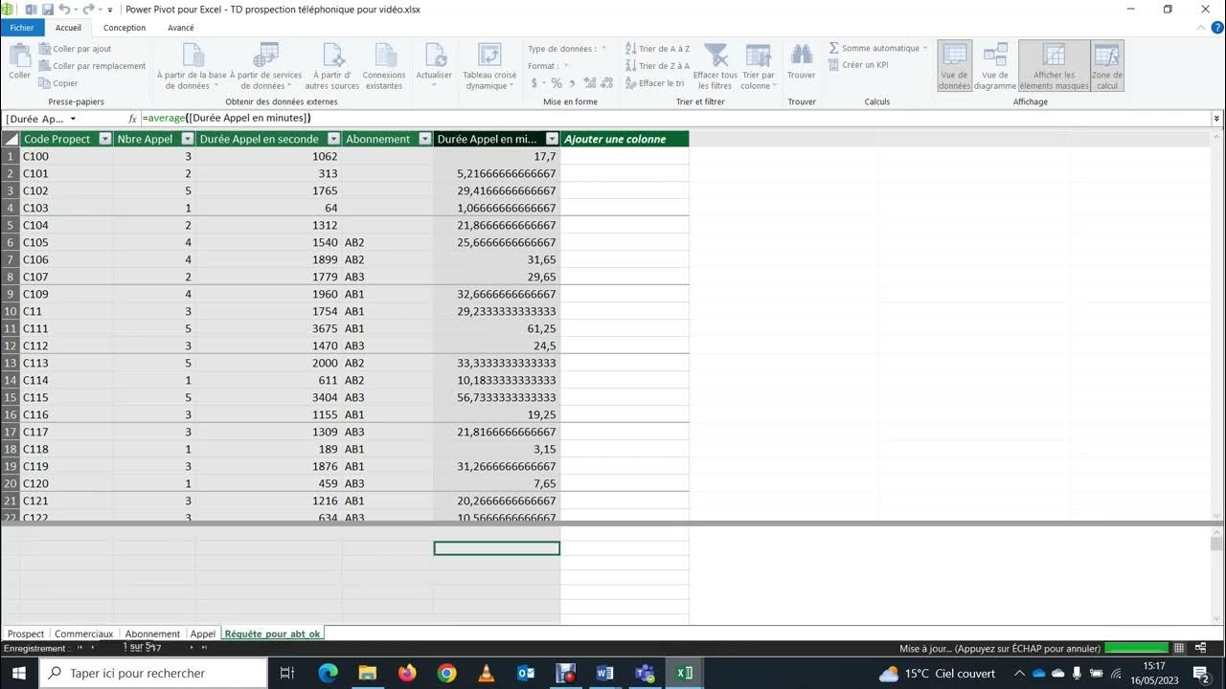The width and height of the screenshot is (1226, 689).
Task: Click the fx insert function icon
Action: (133, 119)
